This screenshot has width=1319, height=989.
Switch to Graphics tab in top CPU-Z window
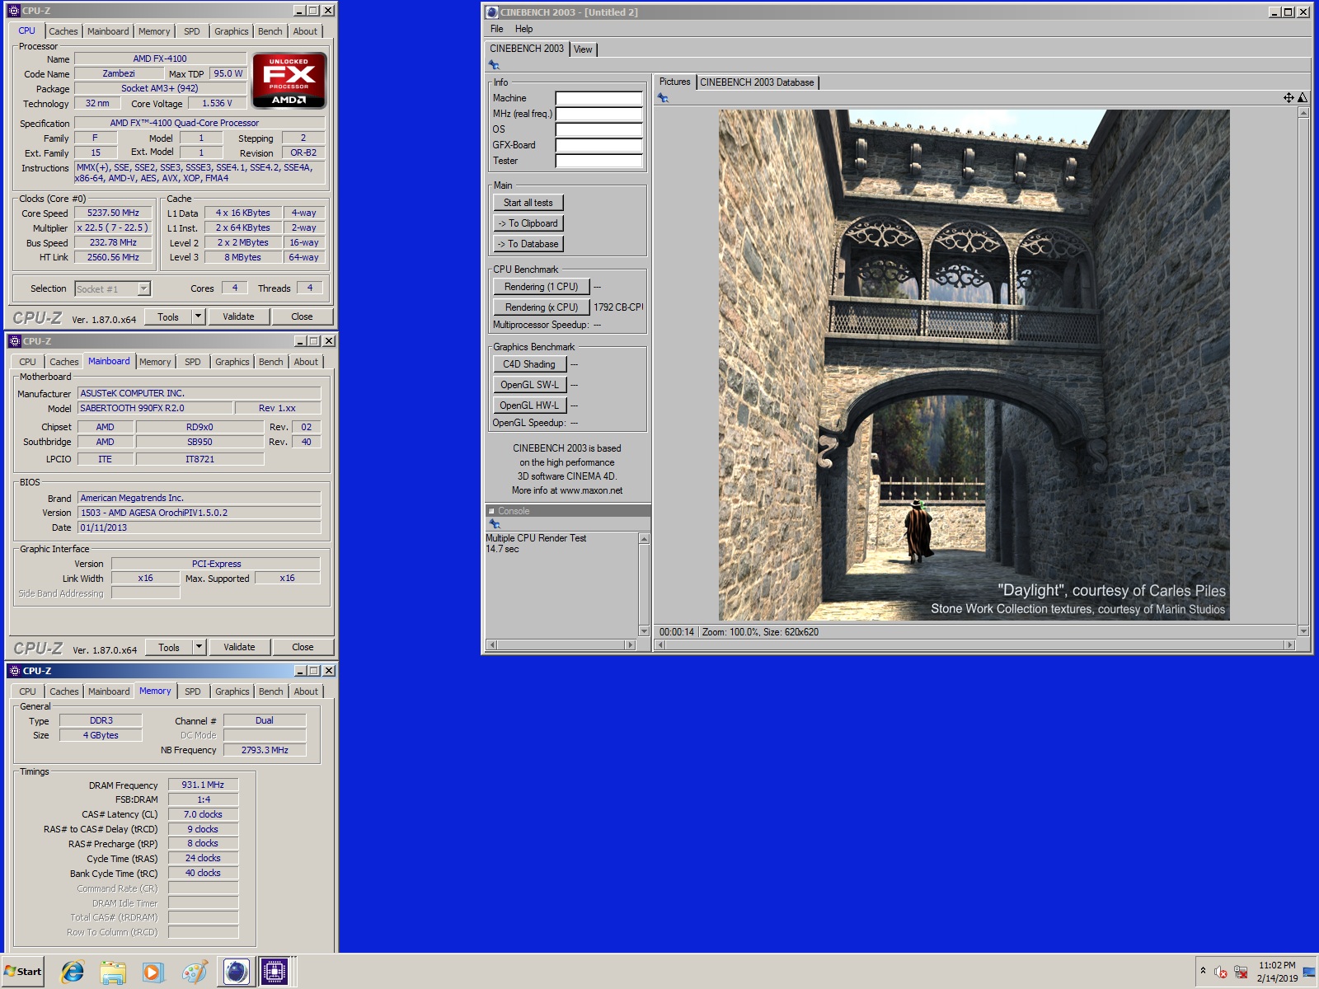232,31
